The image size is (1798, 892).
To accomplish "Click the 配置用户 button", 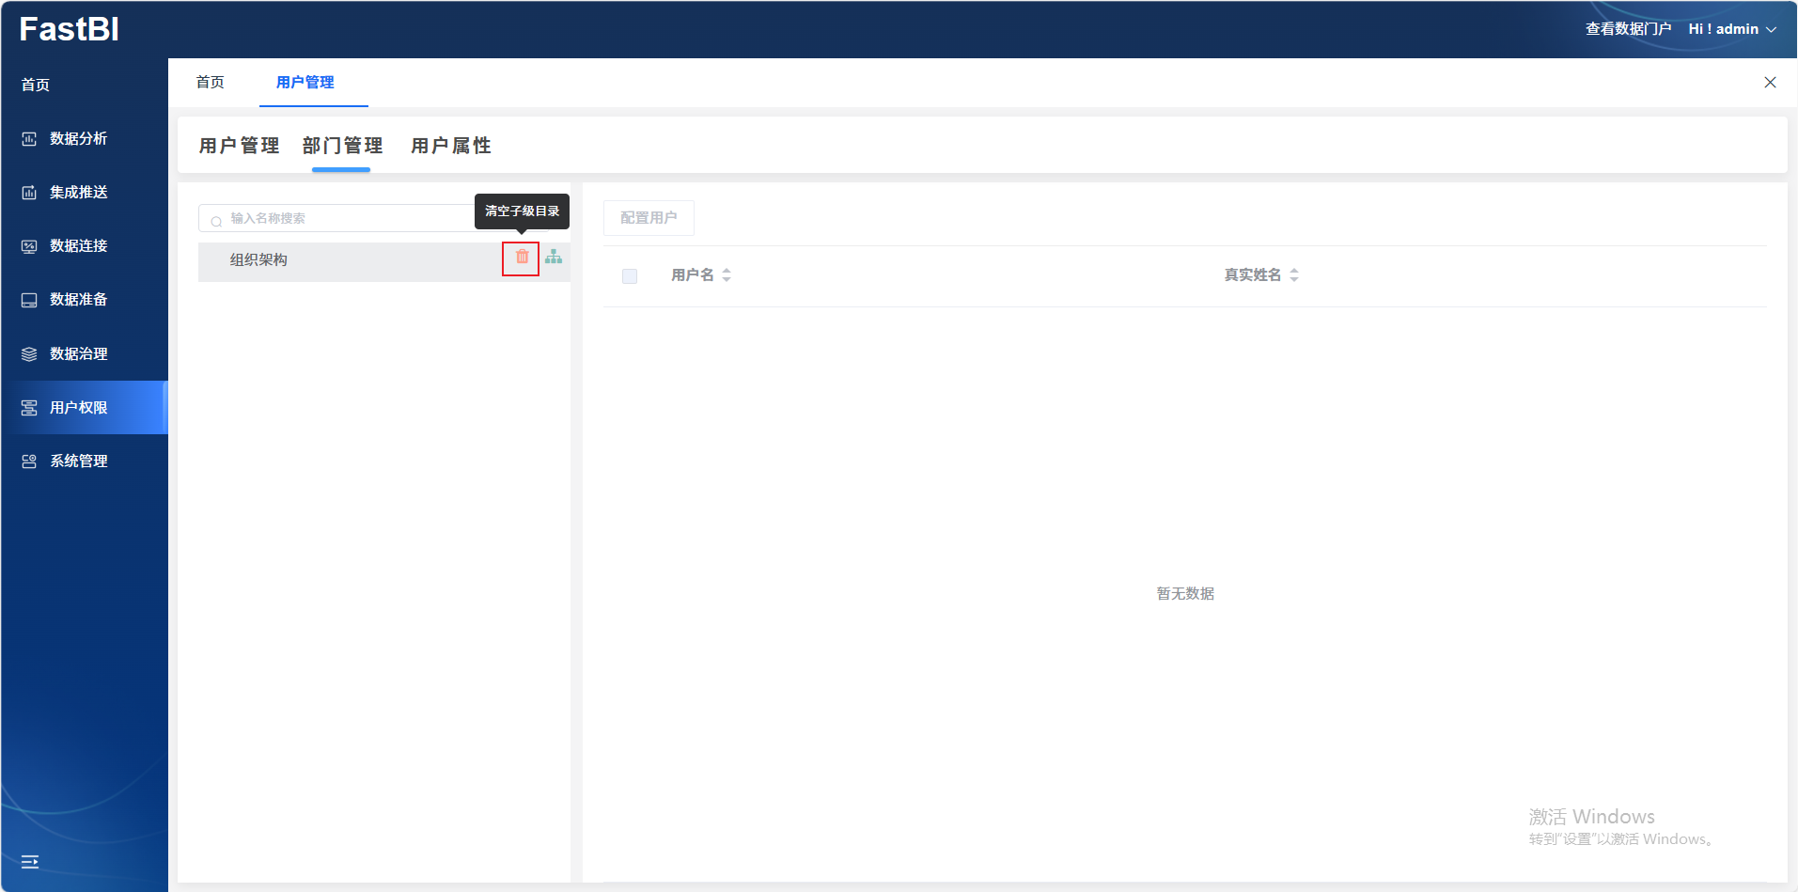I will pyautogui.click(x=649, y=218).
